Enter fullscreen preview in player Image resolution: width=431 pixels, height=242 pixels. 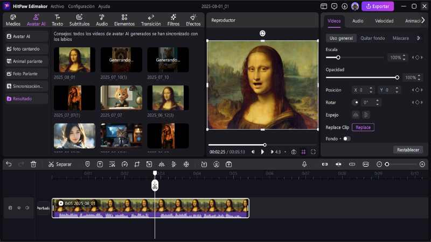(x=313, y=152)
